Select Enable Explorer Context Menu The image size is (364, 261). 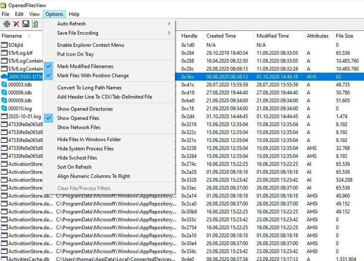pos(109,45)
